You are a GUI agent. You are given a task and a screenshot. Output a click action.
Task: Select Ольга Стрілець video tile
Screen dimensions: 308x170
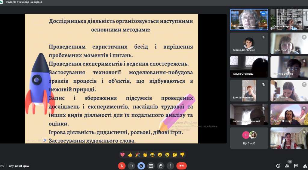pyautogui.click(x=249, y=67)
